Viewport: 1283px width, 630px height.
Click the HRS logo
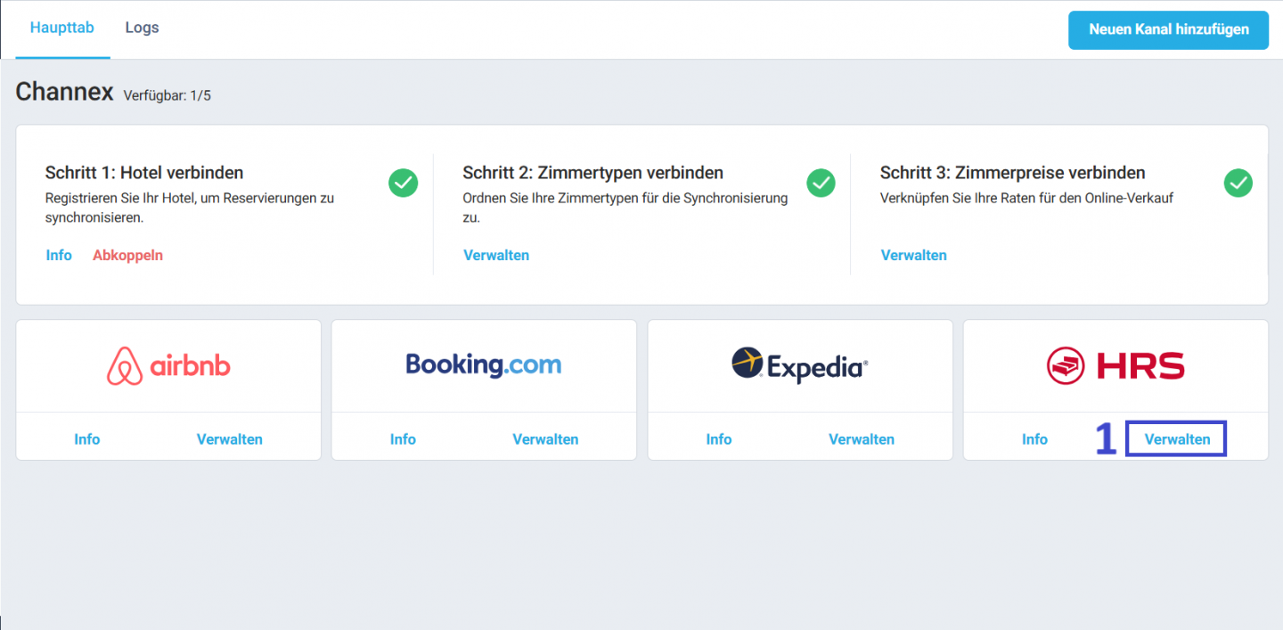point(1115,365)
